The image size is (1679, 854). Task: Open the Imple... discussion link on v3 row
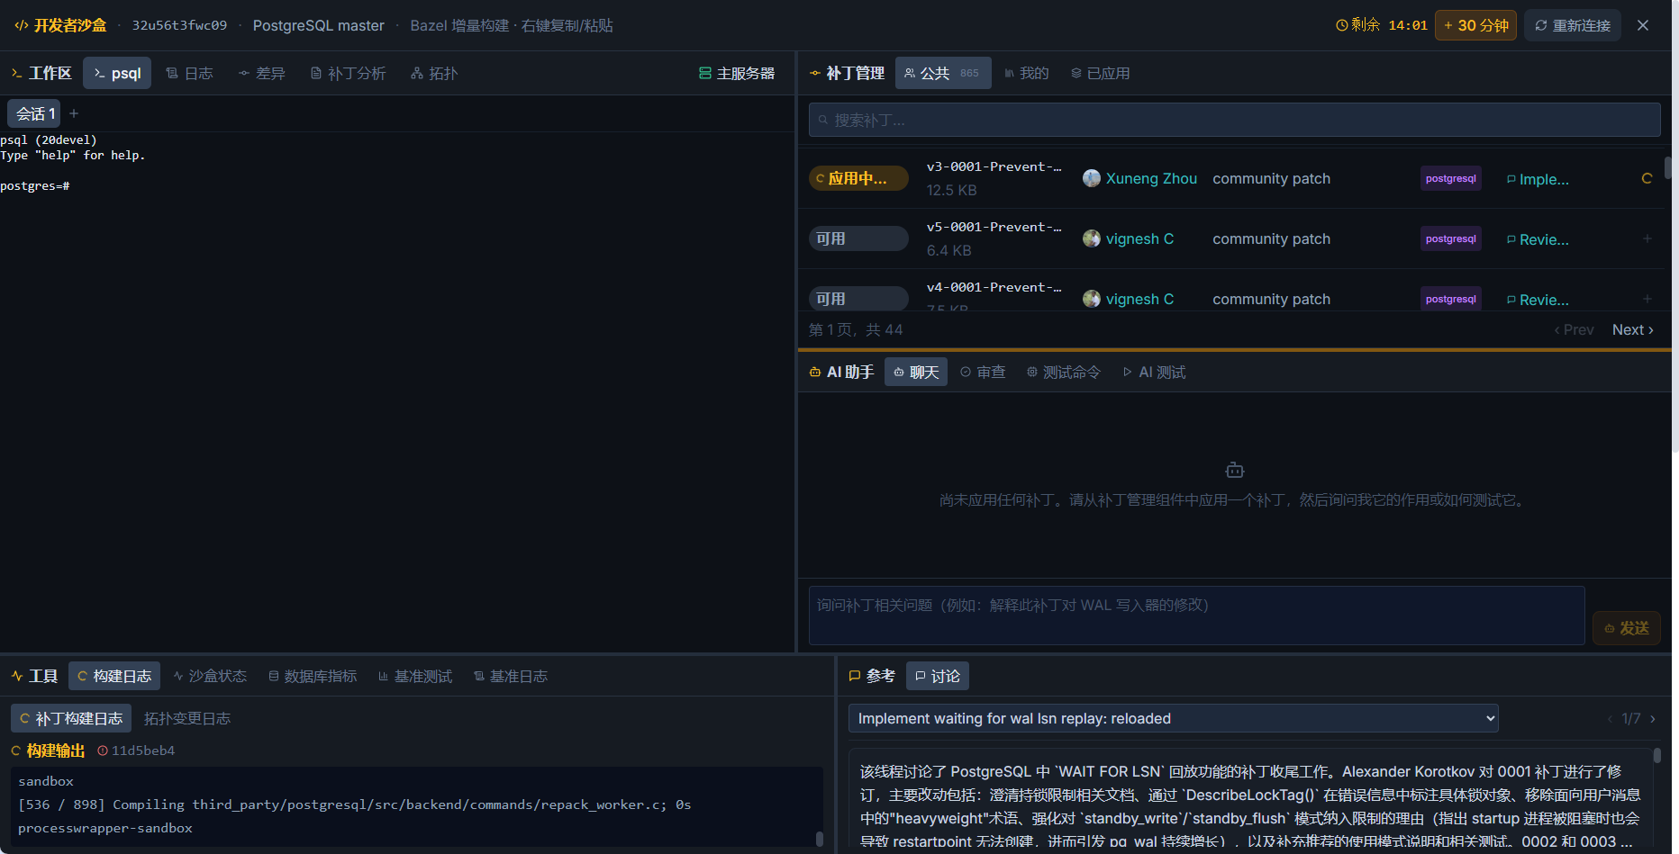click(x=1538, y=179)
